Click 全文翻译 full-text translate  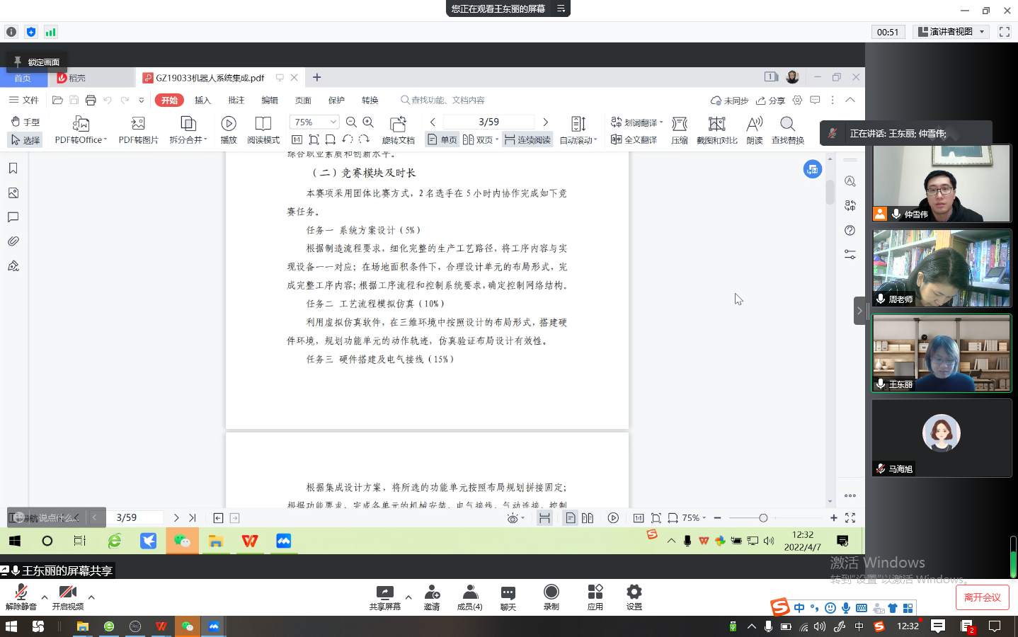(x=634, y=140)
